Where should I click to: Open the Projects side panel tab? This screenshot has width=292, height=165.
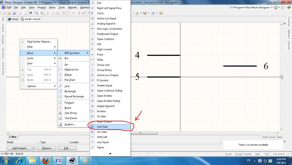click(3, 28)
